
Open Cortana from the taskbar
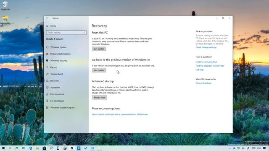coord(17,148)
